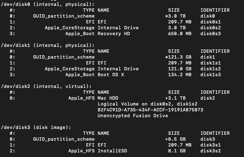Select identifier "disk3s1"

tap(210, 145)
